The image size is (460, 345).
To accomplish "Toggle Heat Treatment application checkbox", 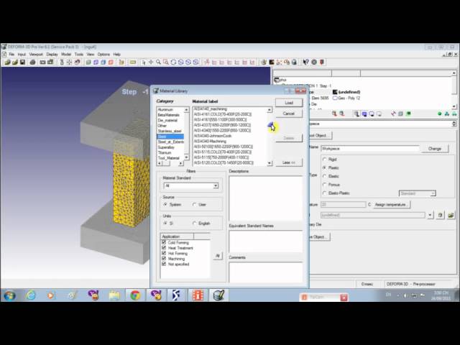I will click(x=164, y=248).
